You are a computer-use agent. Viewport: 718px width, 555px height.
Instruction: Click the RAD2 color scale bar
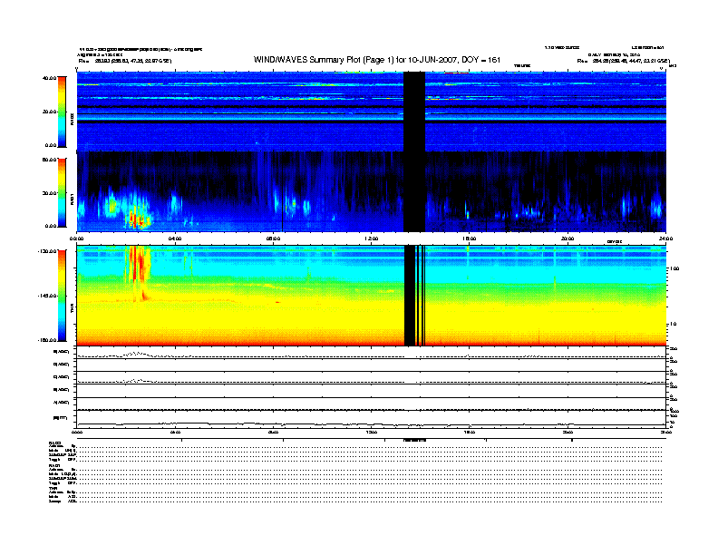pyautogui.click(x=62, y=112)
